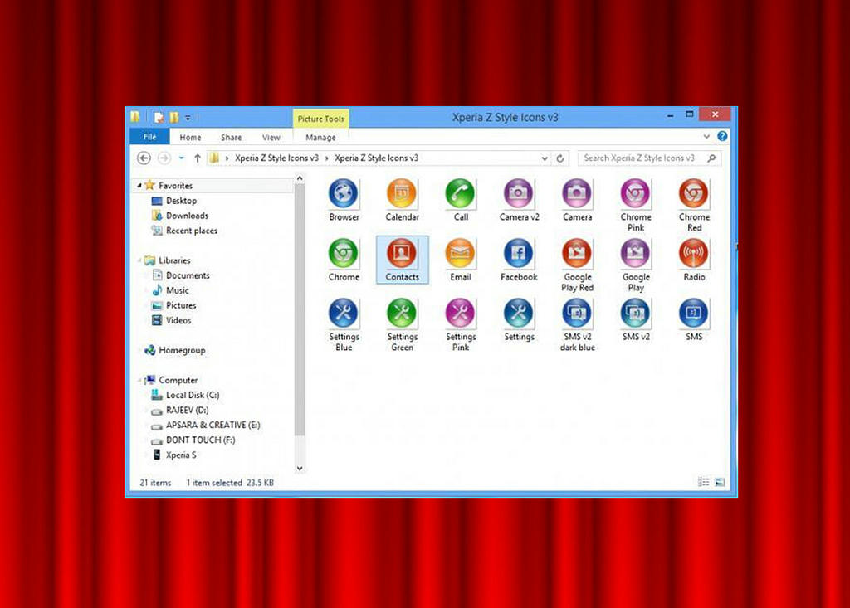Open the RAJEEV (D:) drive
This screenshot has width=850, height=608.
click(187, 411)
